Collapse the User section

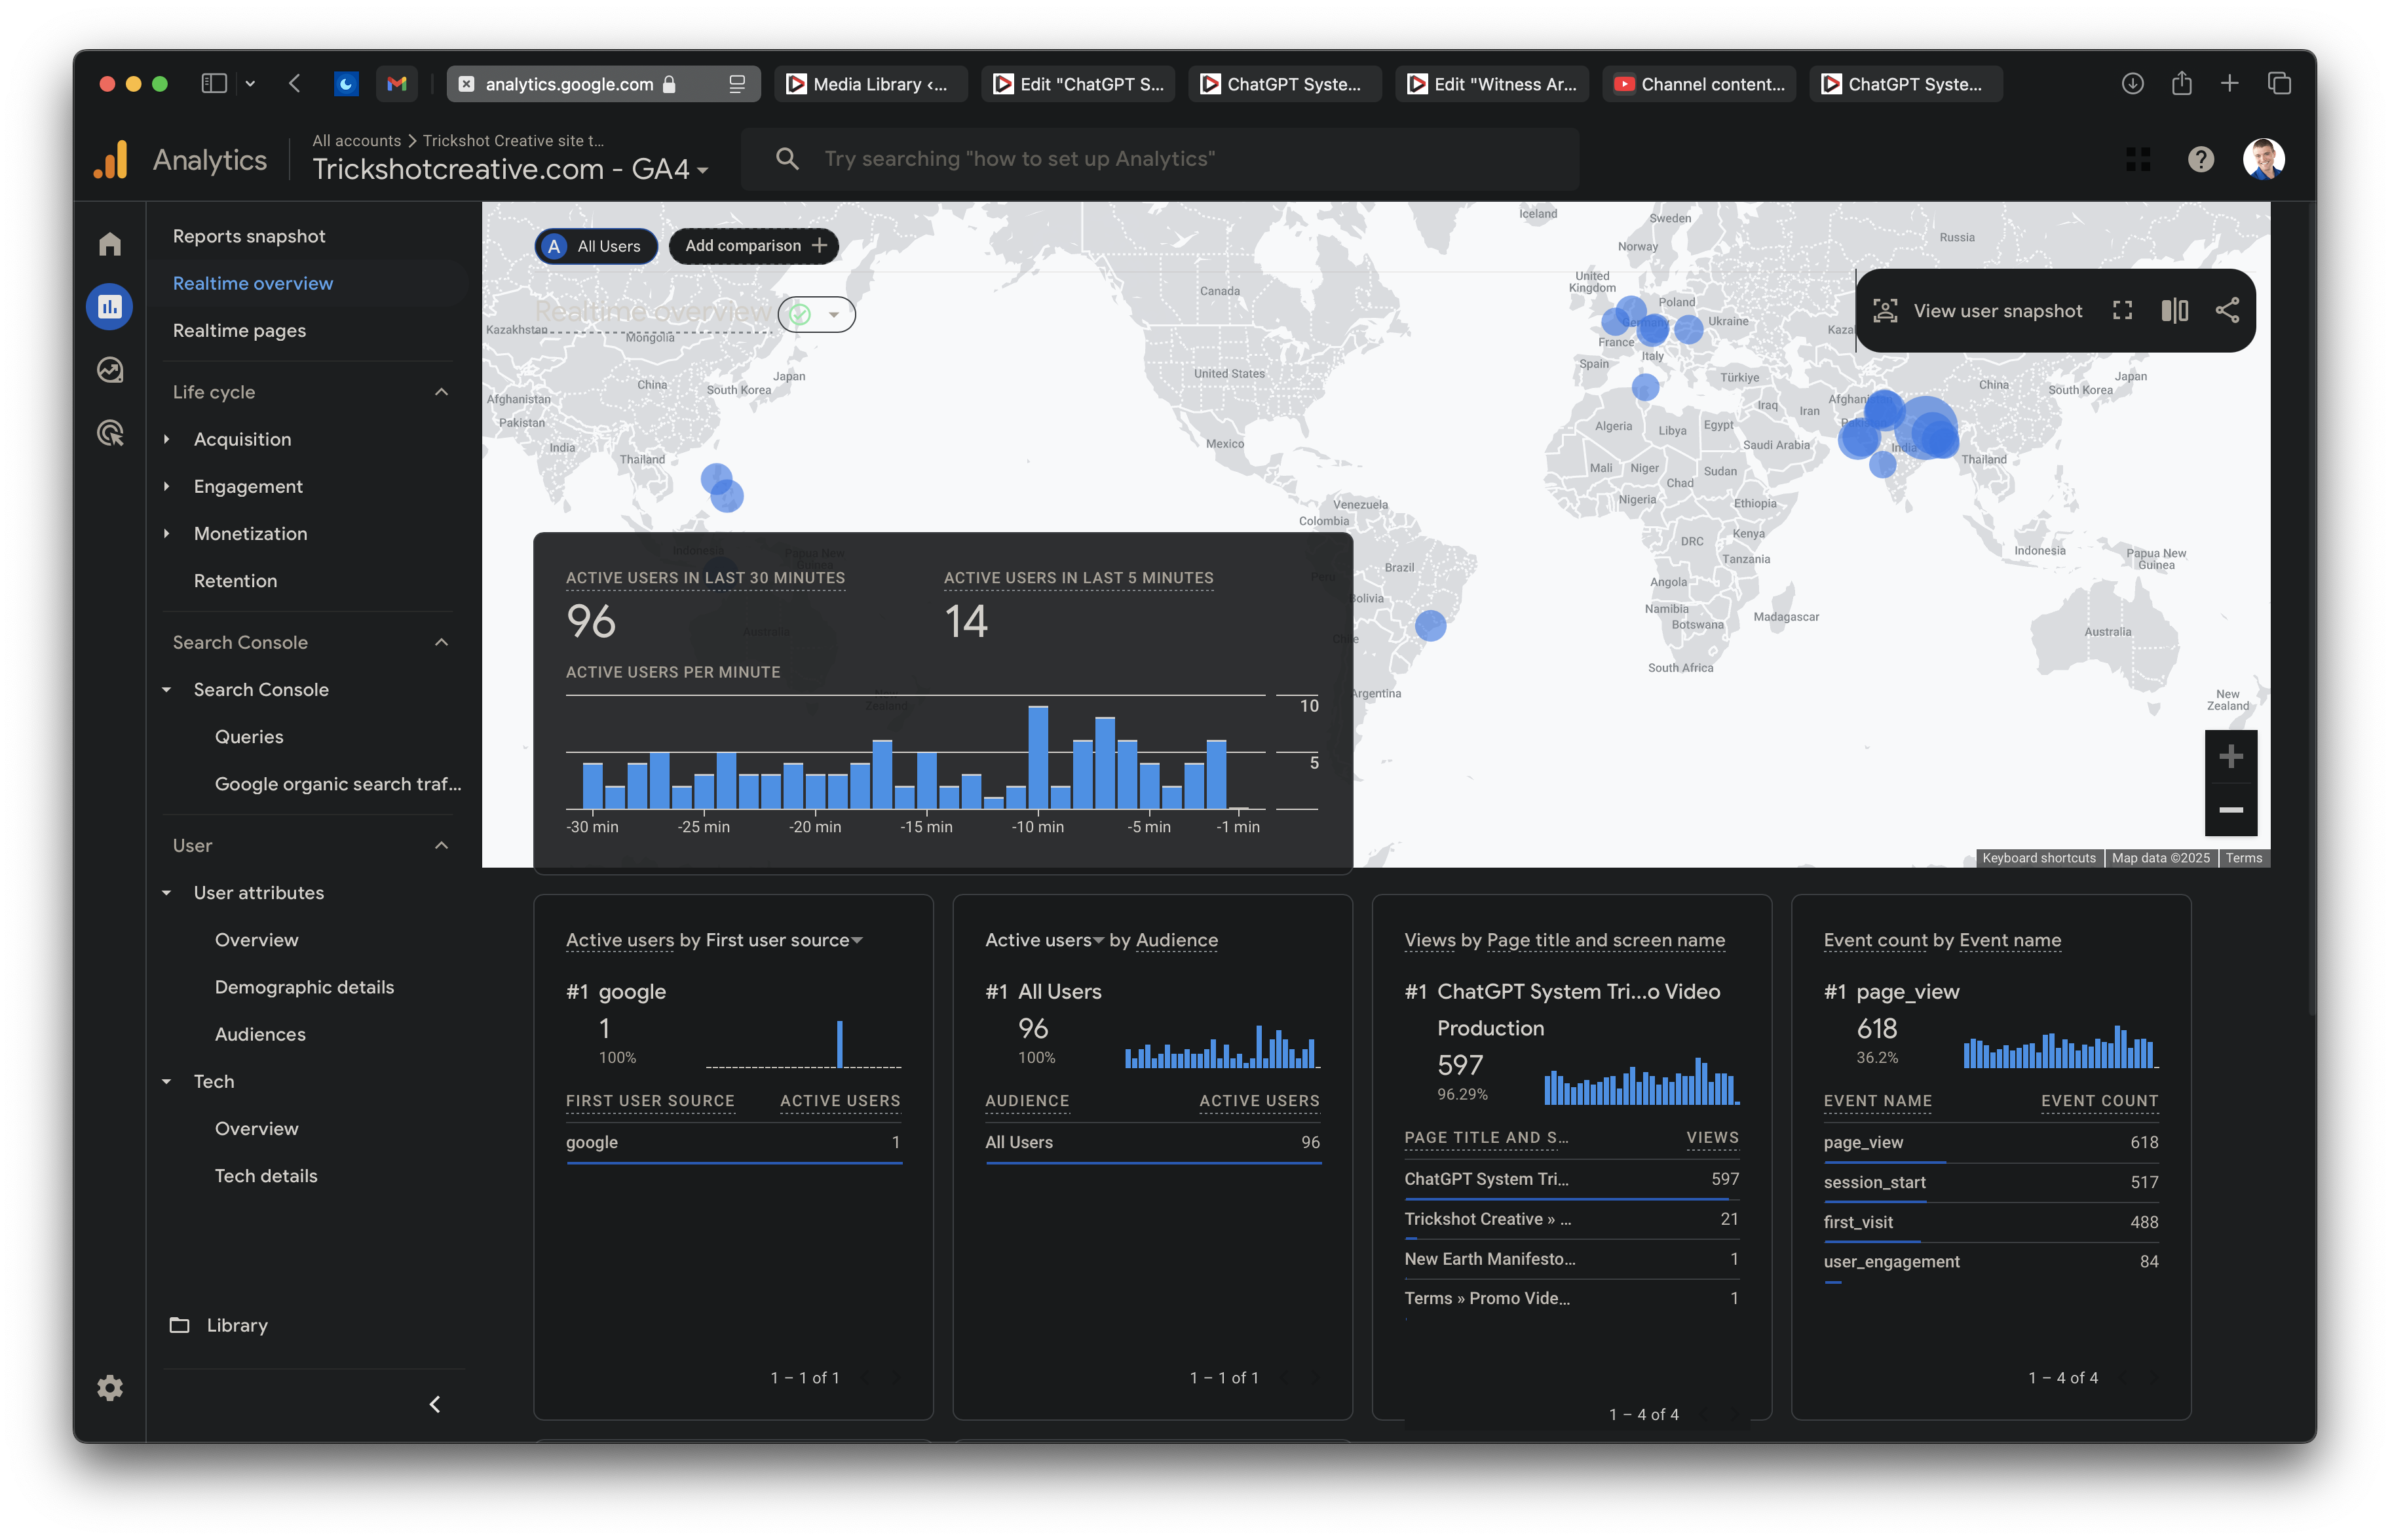tap(442, 846)
